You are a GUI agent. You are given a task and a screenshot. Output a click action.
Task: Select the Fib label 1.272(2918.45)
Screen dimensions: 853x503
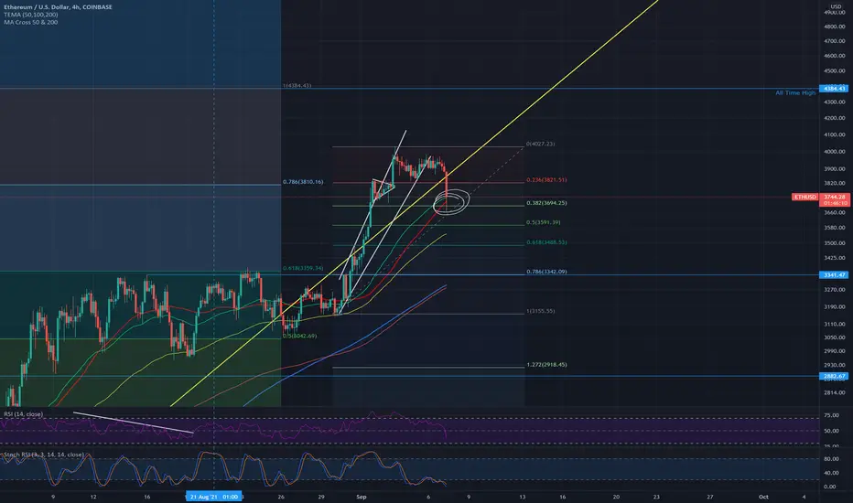pyautogui.click(x=546, y=365)
